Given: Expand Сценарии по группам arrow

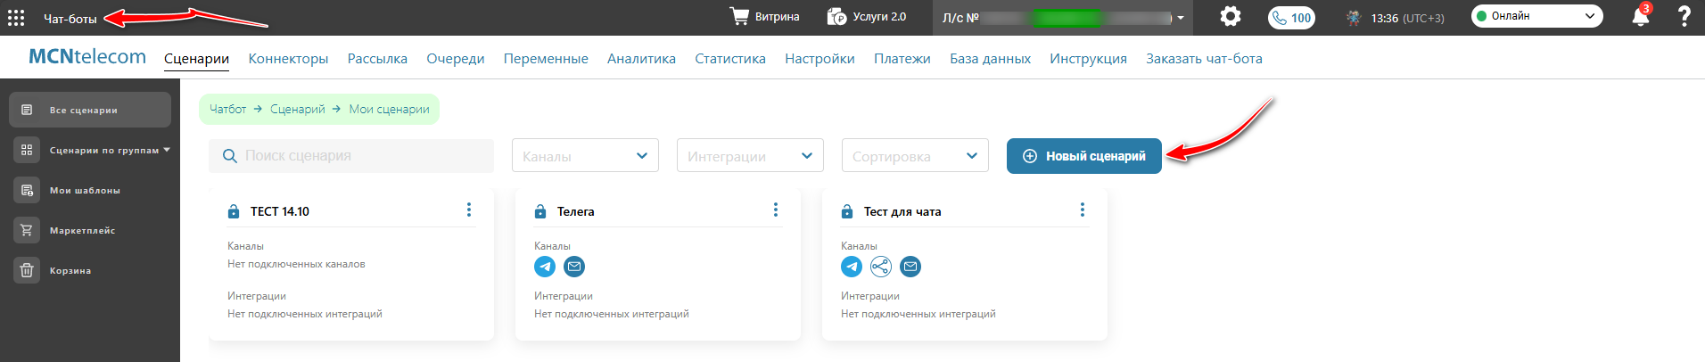Looking at the screenshot, I should [x=167, y=150].
